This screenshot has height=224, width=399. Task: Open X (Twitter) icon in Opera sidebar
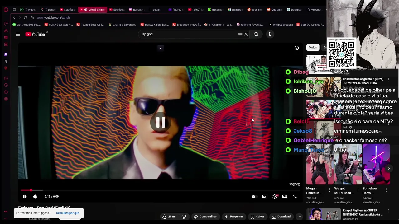tap(6, 61)
